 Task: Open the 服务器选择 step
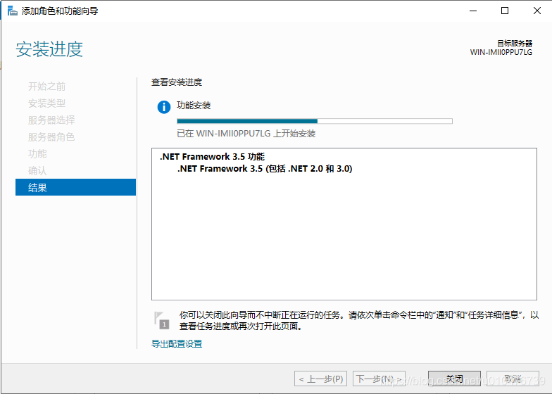click(51, 120)
